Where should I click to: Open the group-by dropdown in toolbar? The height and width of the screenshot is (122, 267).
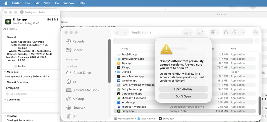click(x=214, y=32)
